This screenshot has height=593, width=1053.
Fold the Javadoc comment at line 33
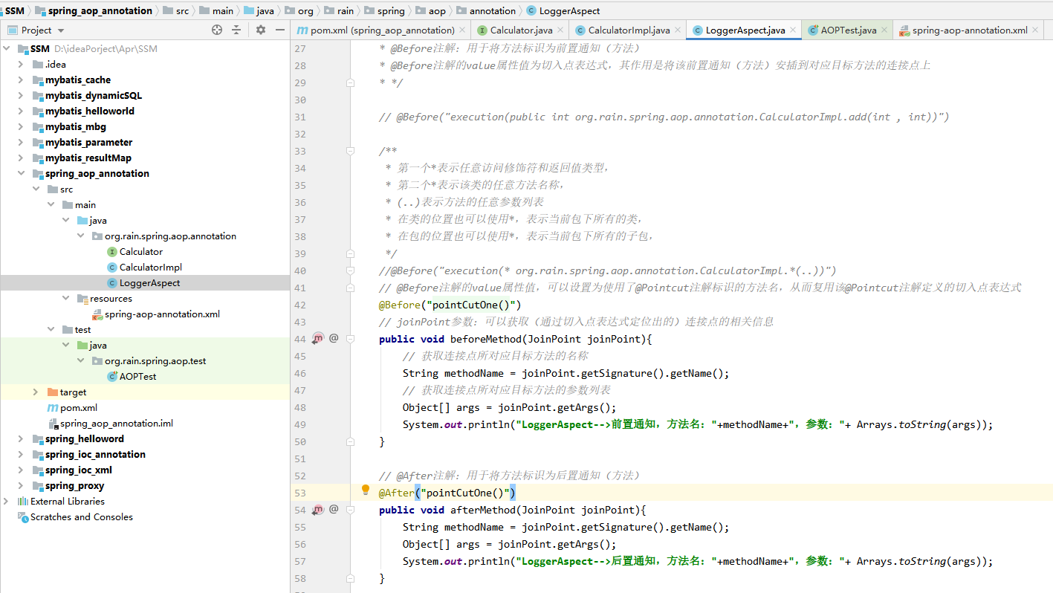point(350,151)
